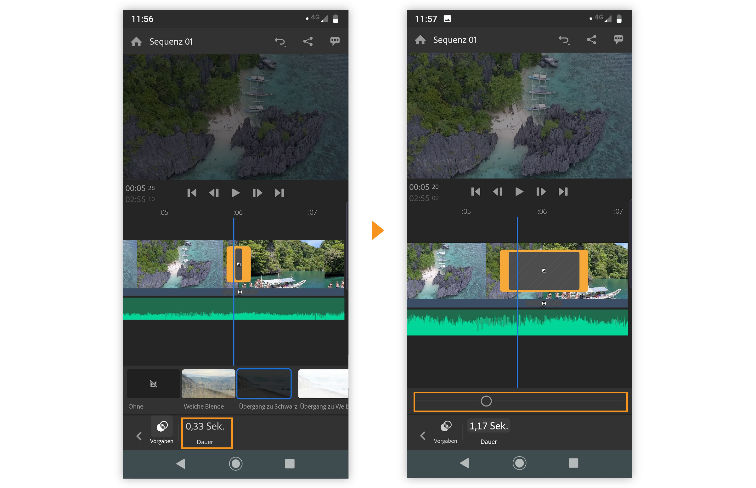The height and width of the screenshot is (488, 756).
Task: Play the sequence in the right screen
Action: coord(519,191)
